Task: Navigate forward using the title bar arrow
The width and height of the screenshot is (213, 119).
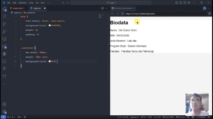Action: tap(67, 3)
